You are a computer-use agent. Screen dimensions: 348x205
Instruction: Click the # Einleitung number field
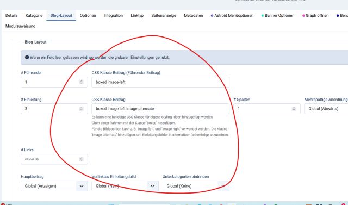(x=54, y=109)
